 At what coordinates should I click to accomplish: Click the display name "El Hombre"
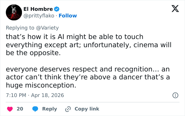(x=38, y=9)
